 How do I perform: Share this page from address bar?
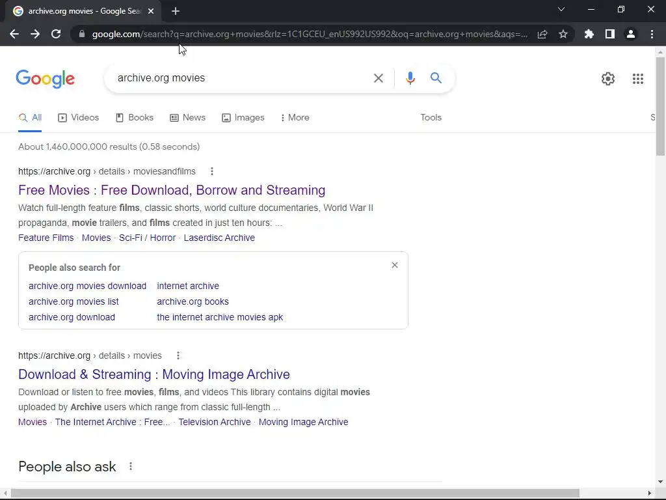pyautogui.click(x=542, y=34)
